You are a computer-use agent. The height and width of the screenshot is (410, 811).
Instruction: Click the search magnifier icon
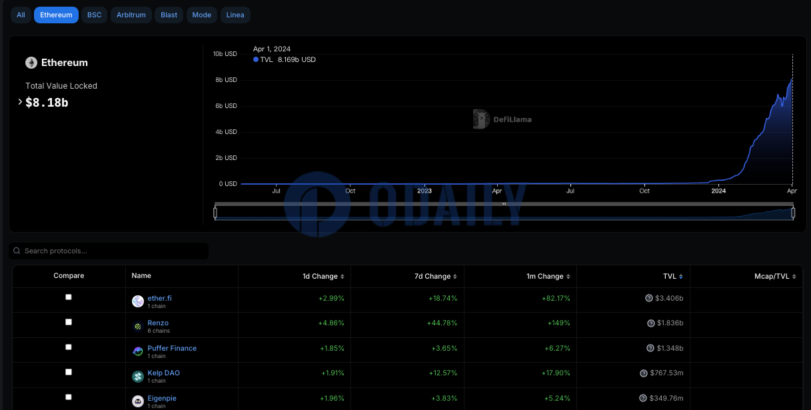[17, 251]
